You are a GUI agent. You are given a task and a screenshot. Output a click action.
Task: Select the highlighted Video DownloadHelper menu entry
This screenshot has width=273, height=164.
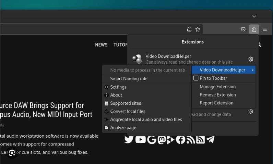224,70
